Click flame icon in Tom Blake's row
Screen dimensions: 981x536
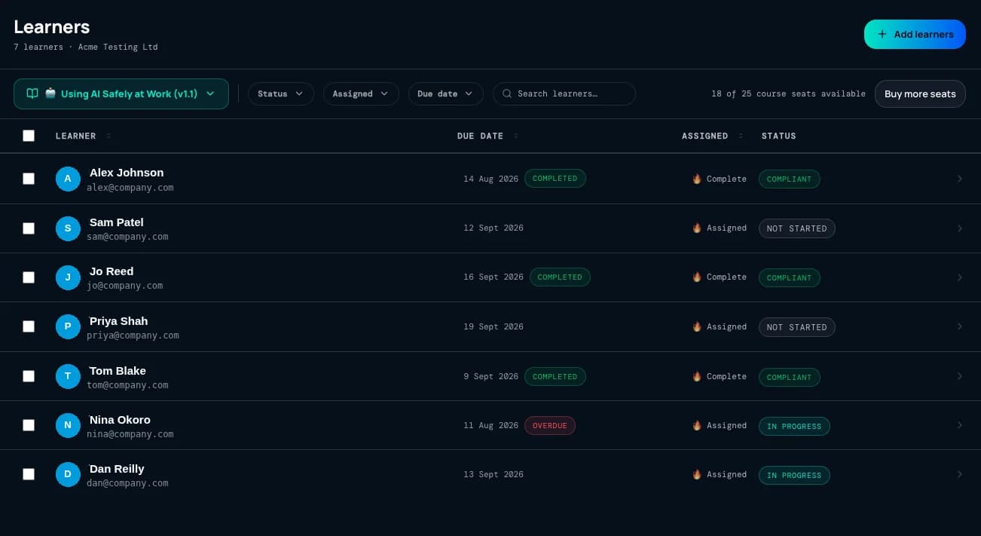[x=697, y=376]
